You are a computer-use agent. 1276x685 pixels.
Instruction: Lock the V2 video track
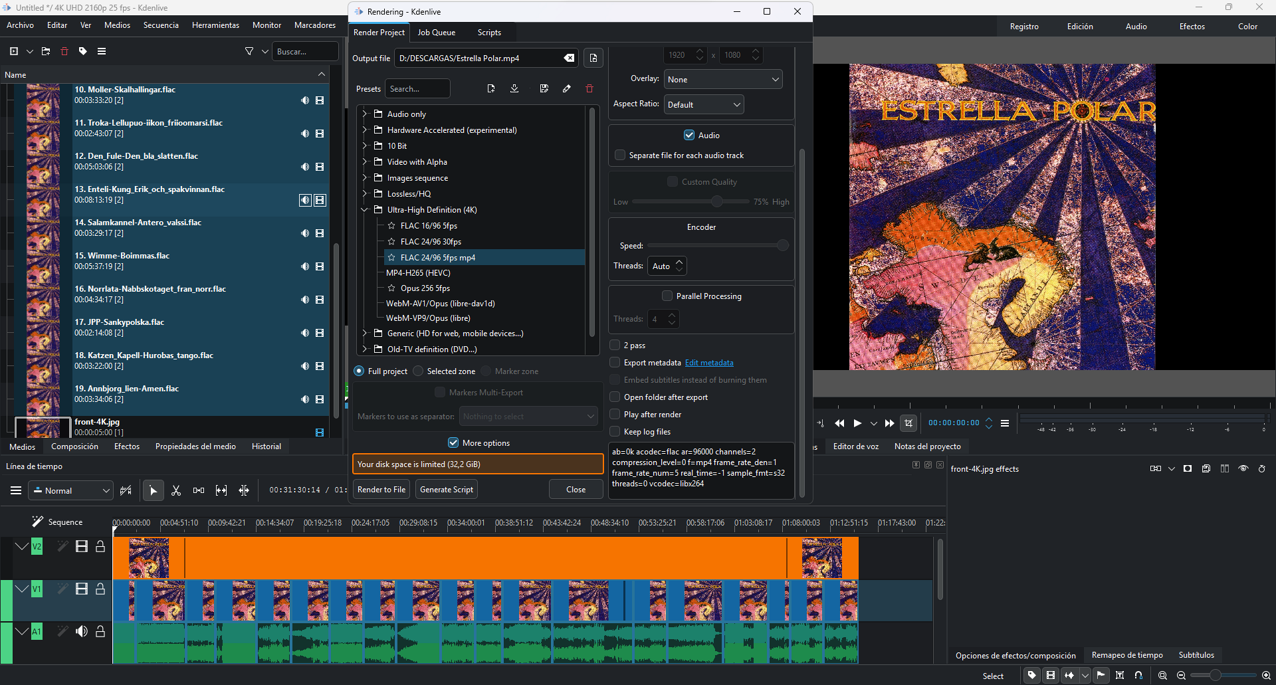[100, 546]
